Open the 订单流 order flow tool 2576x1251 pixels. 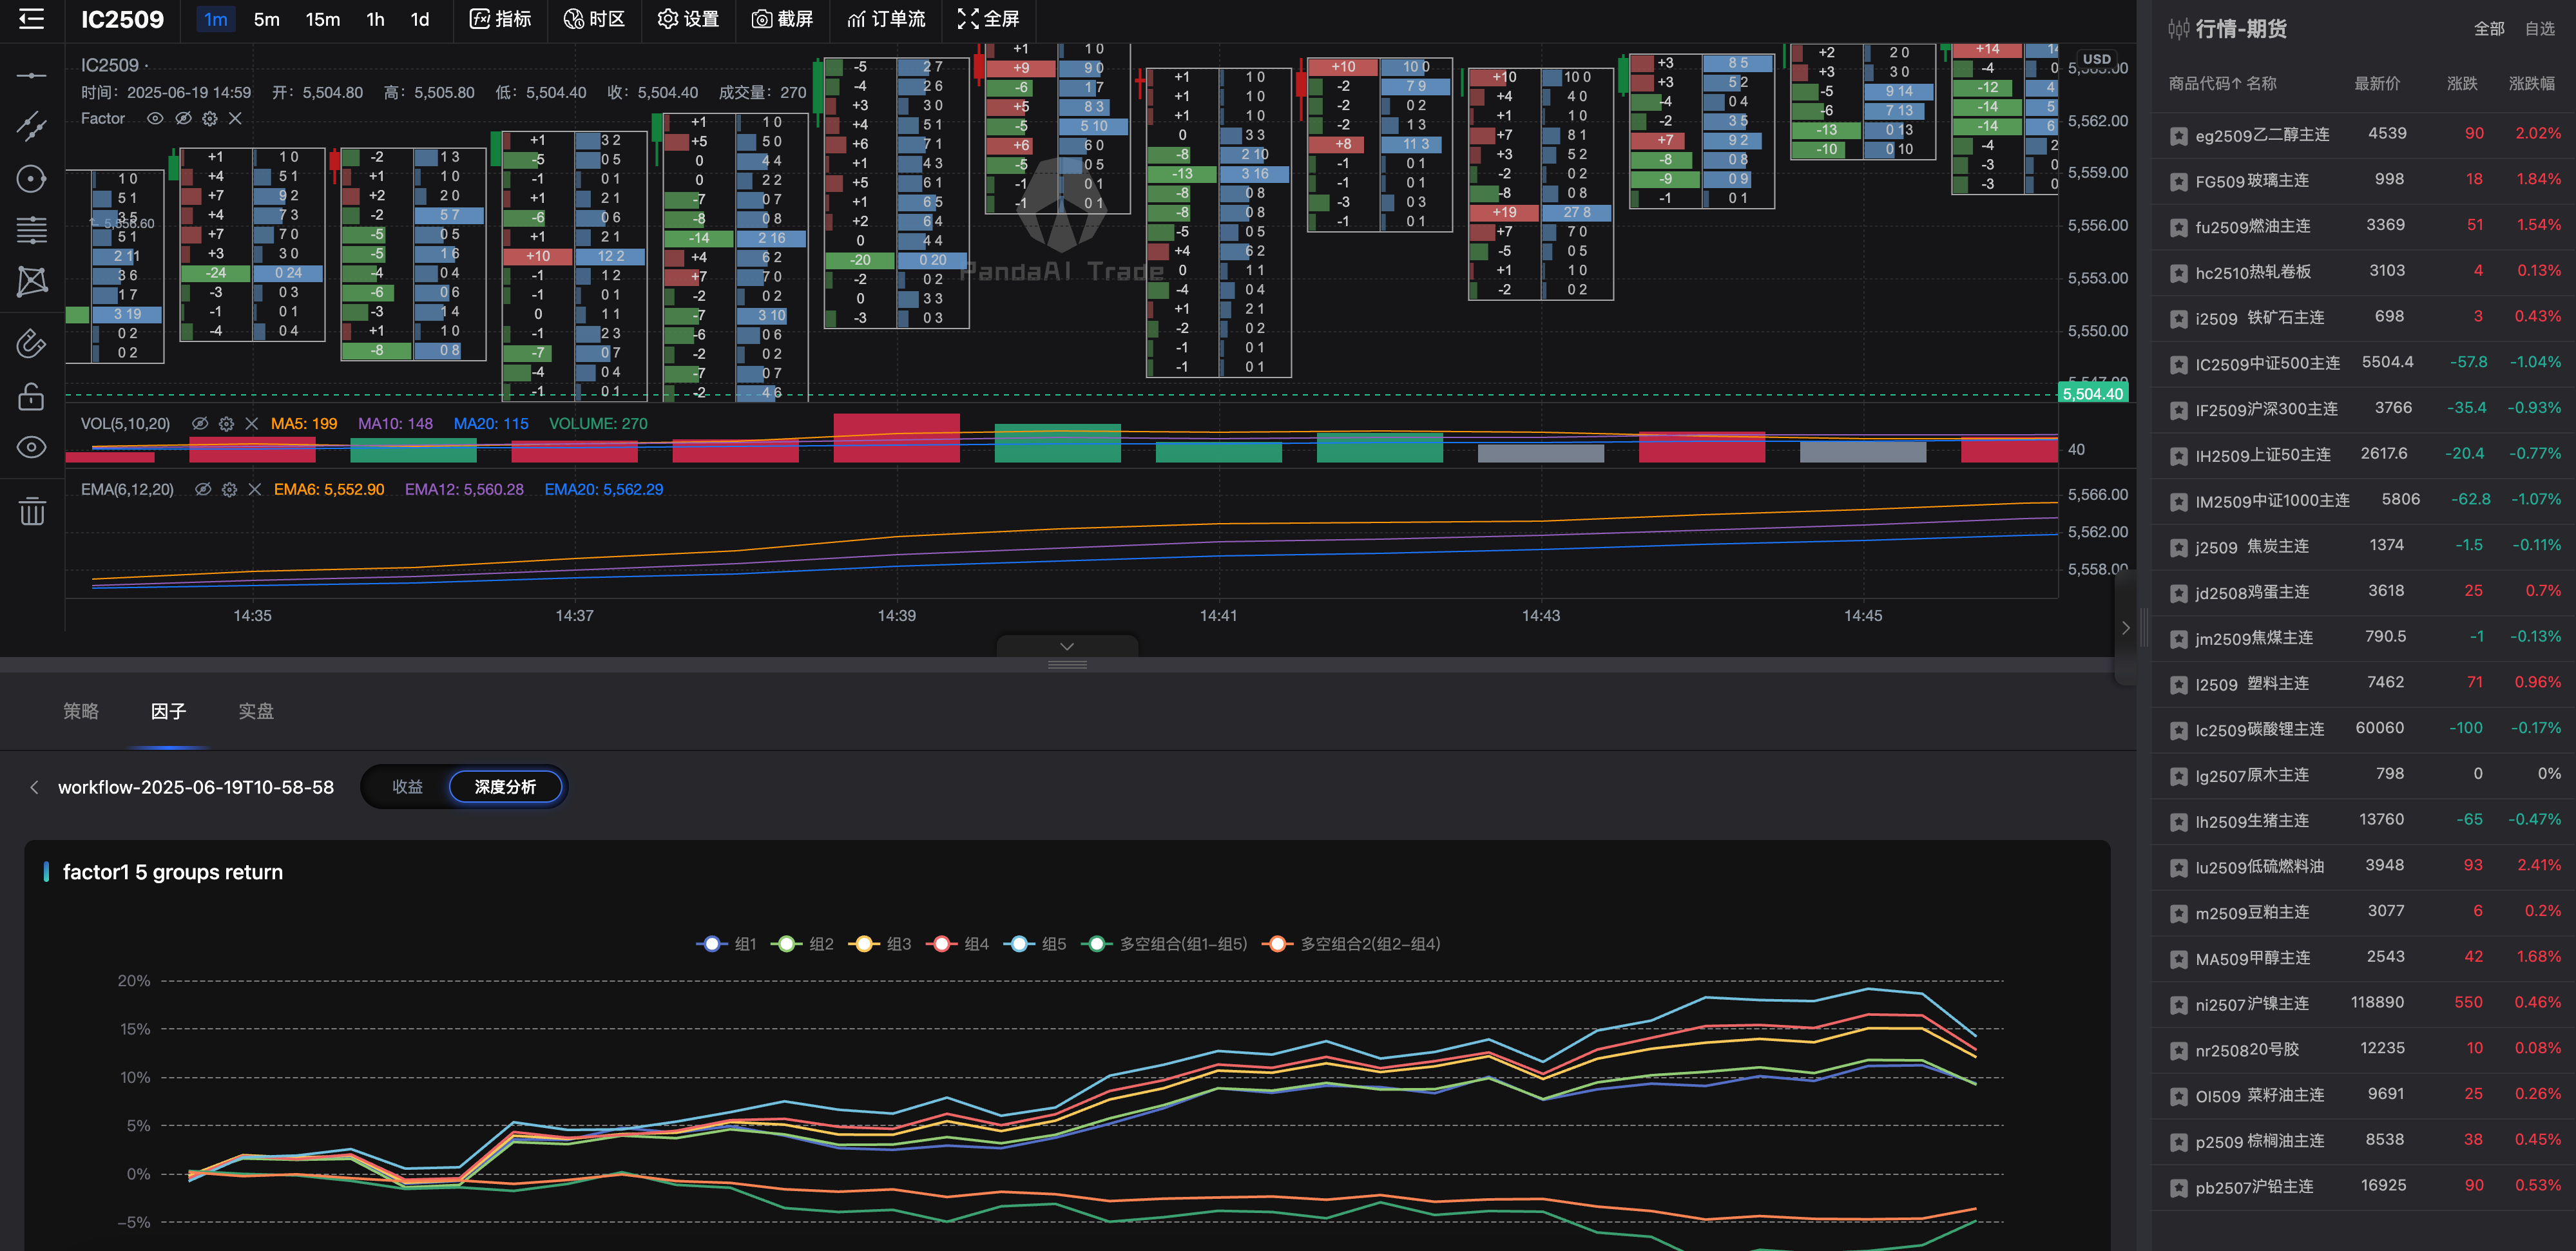(886, 19)
